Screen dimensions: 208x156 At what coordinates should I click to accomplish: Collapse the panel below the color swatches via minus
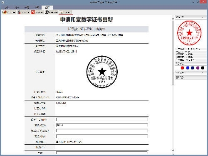203,73
